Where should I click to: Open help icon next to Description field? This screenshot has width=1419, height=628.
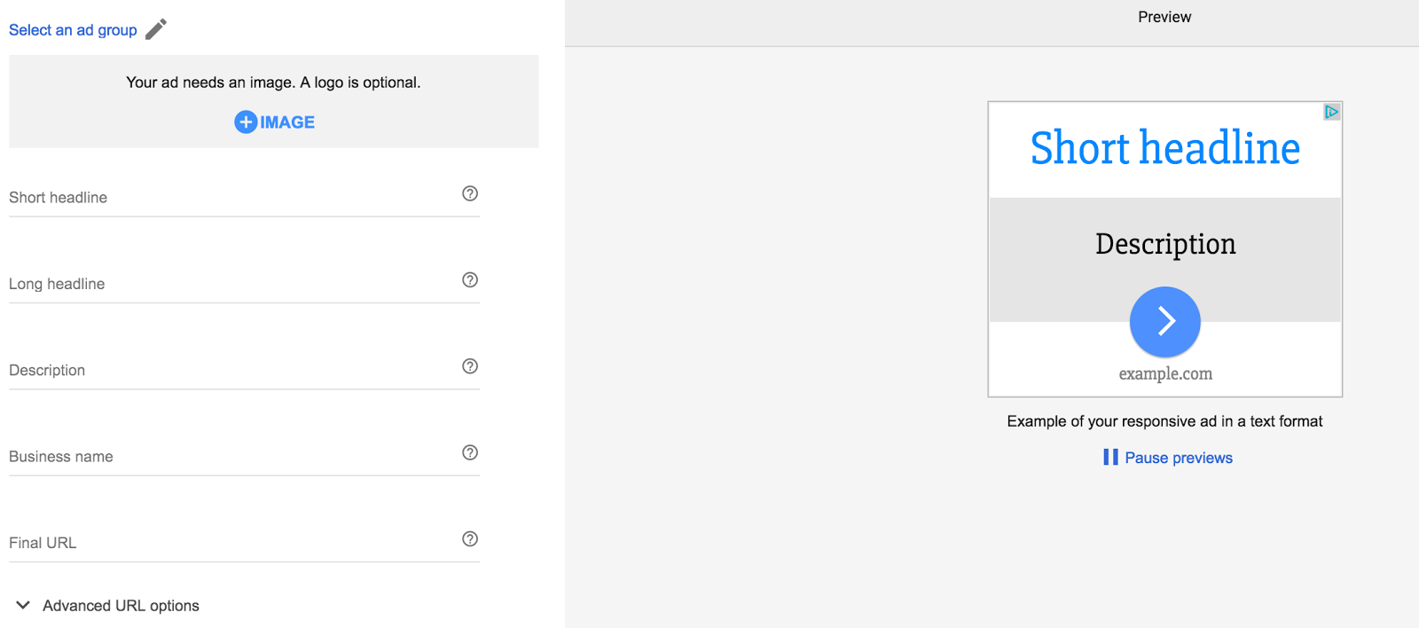[470, 365]
